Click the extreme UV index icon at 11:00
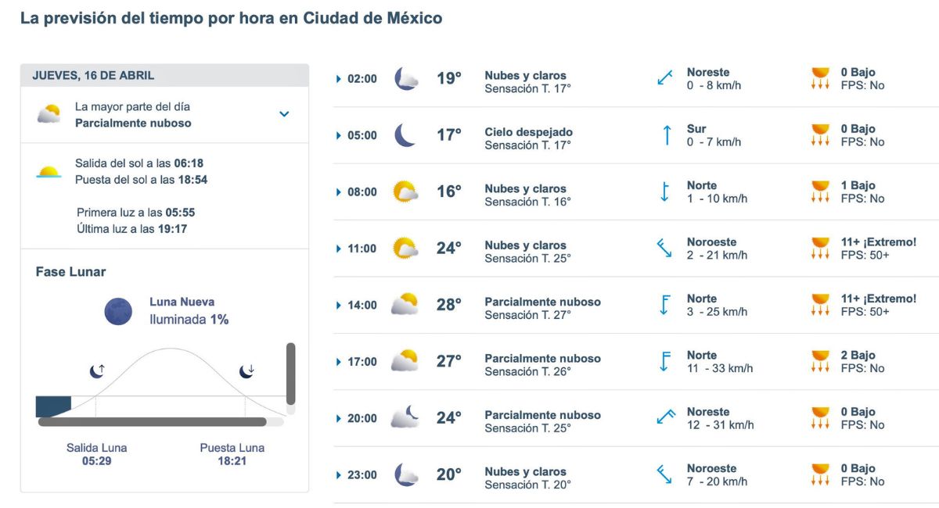The height and width of the screenshot is (508, 939). [822, 248]
